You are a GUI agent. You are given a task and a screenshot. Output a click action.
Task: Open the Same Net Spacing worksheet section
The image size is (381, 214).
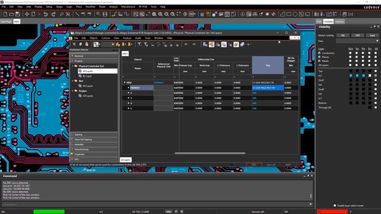(94, 140)
